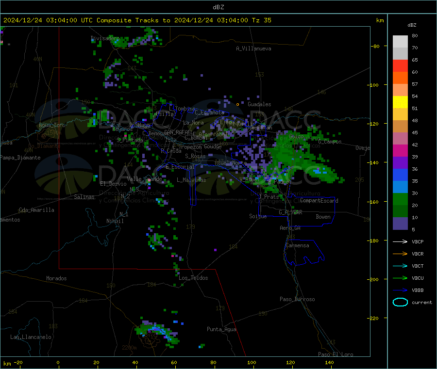Click the white VBCP arrow legend icon

(400, 241)
